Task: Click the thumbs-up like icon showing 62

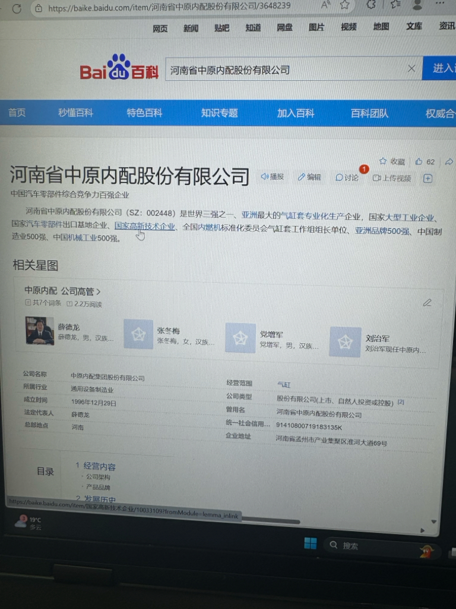Action: (x=419, y=162)
